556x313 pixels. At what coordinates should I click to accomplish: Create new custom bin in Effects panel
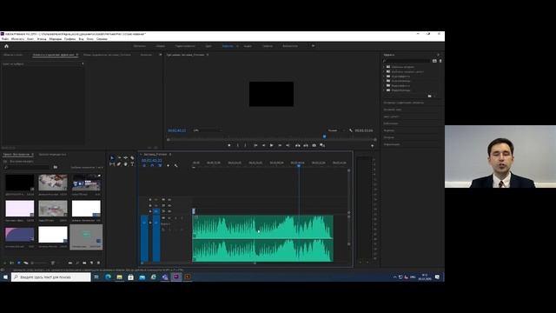429,96
